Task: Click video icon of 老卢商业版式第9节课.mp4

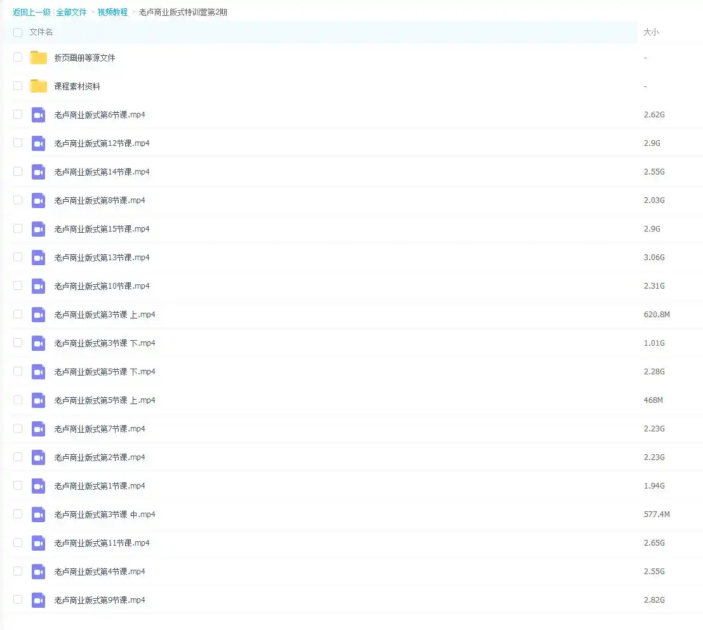Action: (x=39, y=600)
